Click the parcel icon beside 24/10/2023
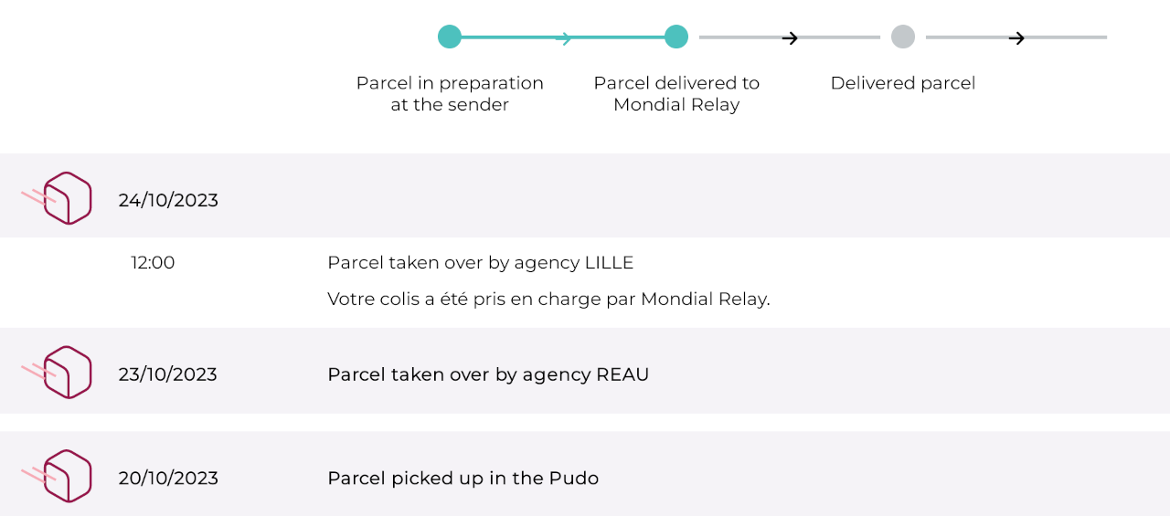The image size is (1170, 516). (x=57, y=198)
